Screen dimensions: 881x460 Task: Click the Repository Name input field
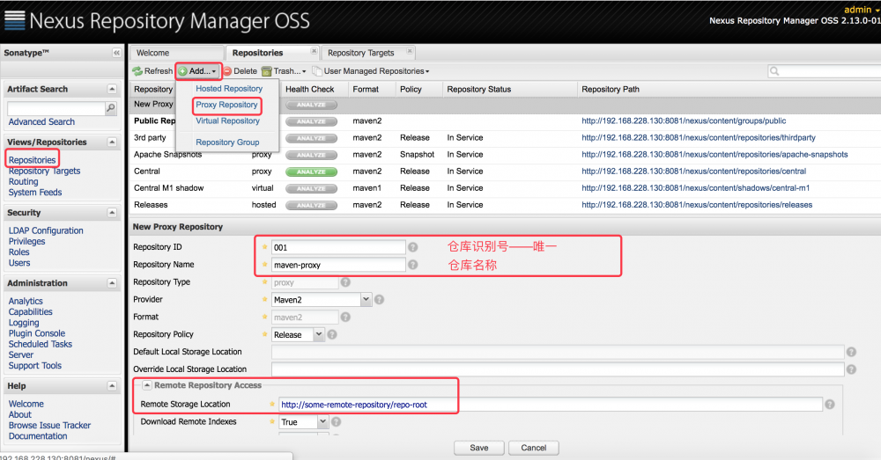338,265
